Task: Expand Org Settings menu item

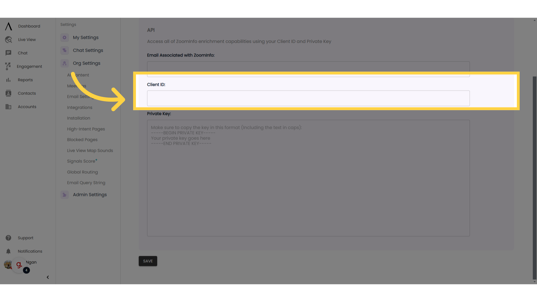Action: 86,63
